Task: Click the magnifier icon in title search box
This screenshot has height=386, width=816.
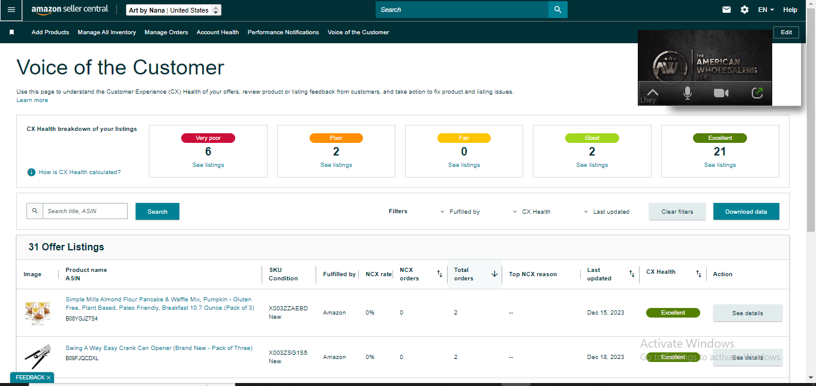Action: 35,211
